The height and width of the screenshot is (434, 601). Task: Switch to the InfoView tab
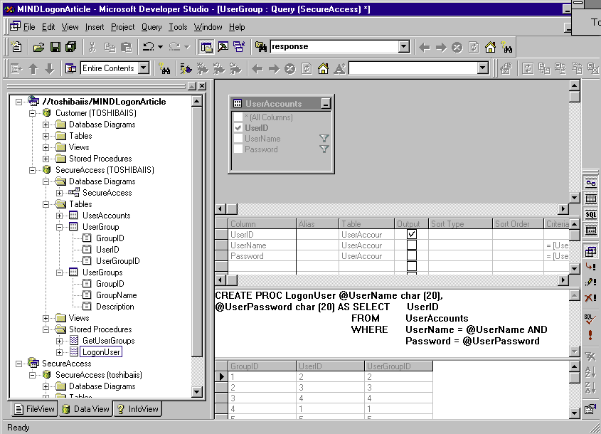click(x=137, y=409)
